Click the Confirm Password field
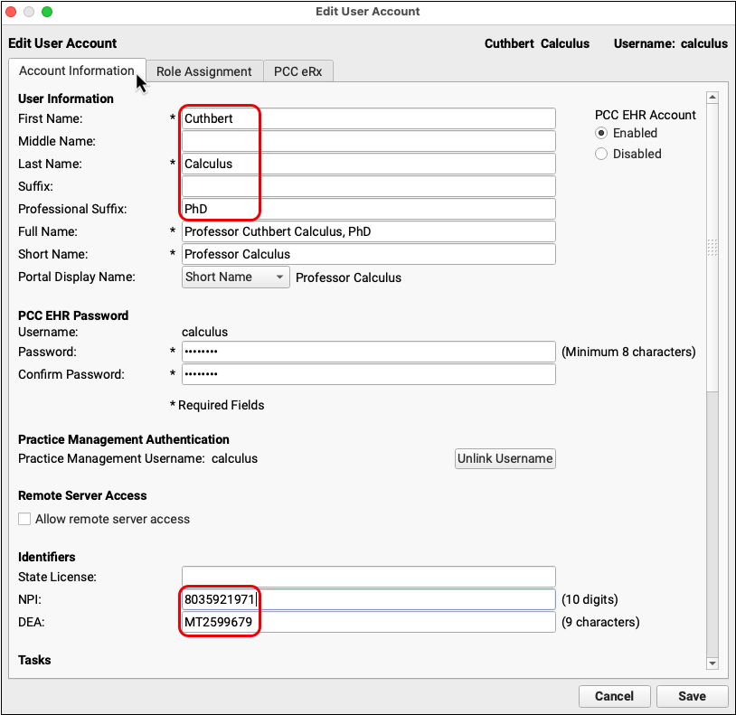The image size is (736, 715). pos(368,374)
